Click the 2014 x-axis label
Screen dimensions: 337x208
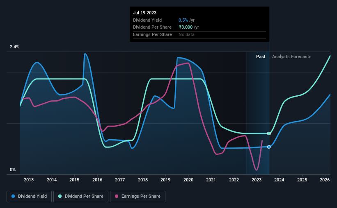(x=52, y=180)
